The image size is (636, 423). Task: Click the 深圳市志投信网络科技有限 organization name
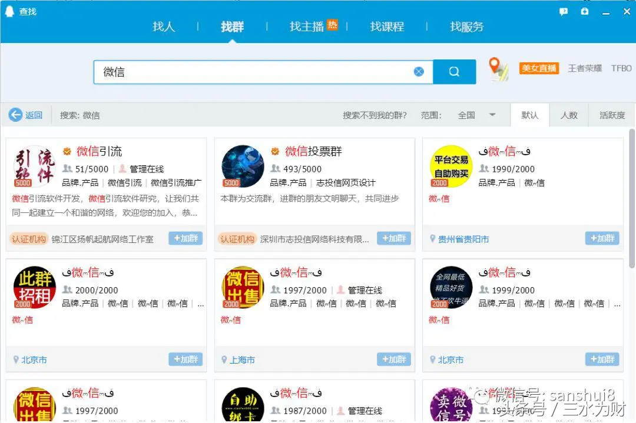[314, 239]
